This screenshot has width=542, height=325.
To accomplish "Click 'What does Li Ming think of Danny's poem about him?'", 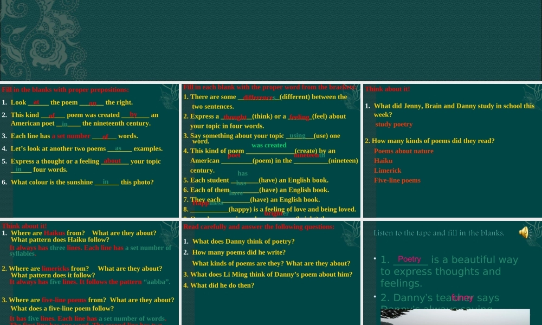I will click(272, 275).
